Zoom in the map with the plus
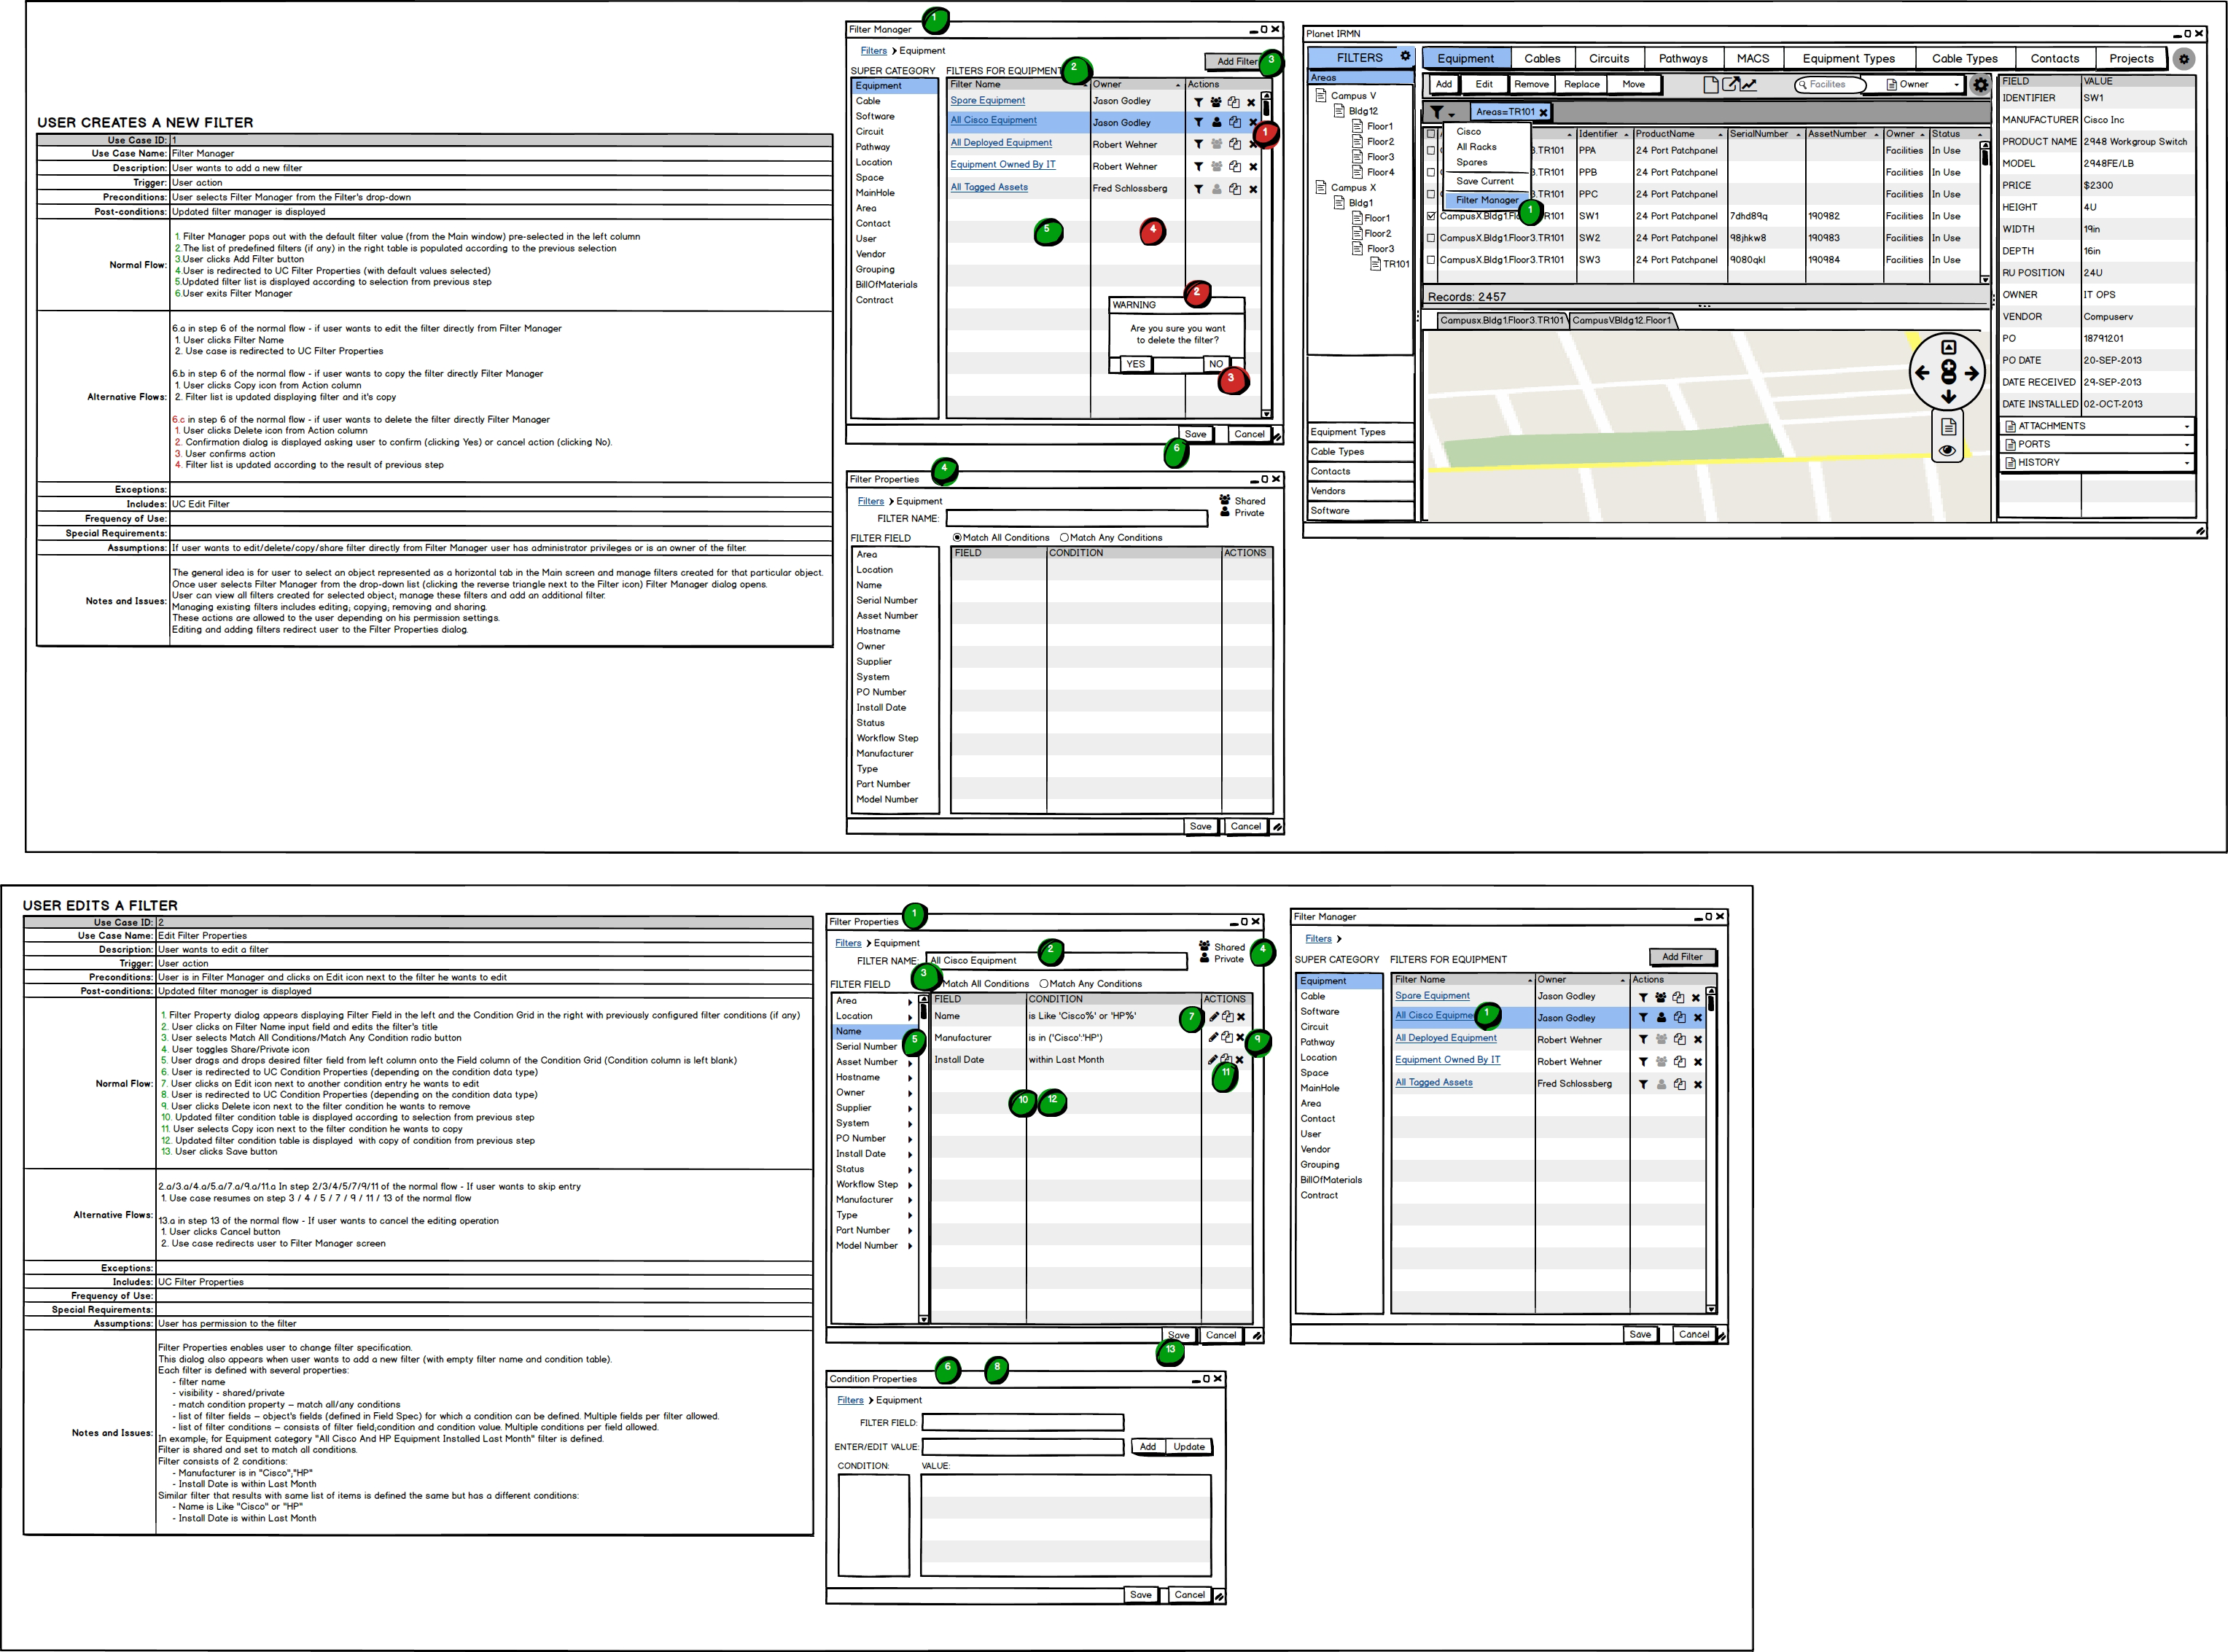Screen dimensions: 2228x1652 1948,366
